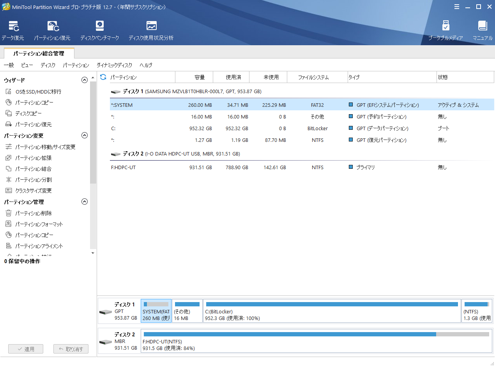Image resolution: width=495 pixels, height=366 pixels.
Task: Select the F:HDPC-UT partition row
Action: tap(302, 167)
